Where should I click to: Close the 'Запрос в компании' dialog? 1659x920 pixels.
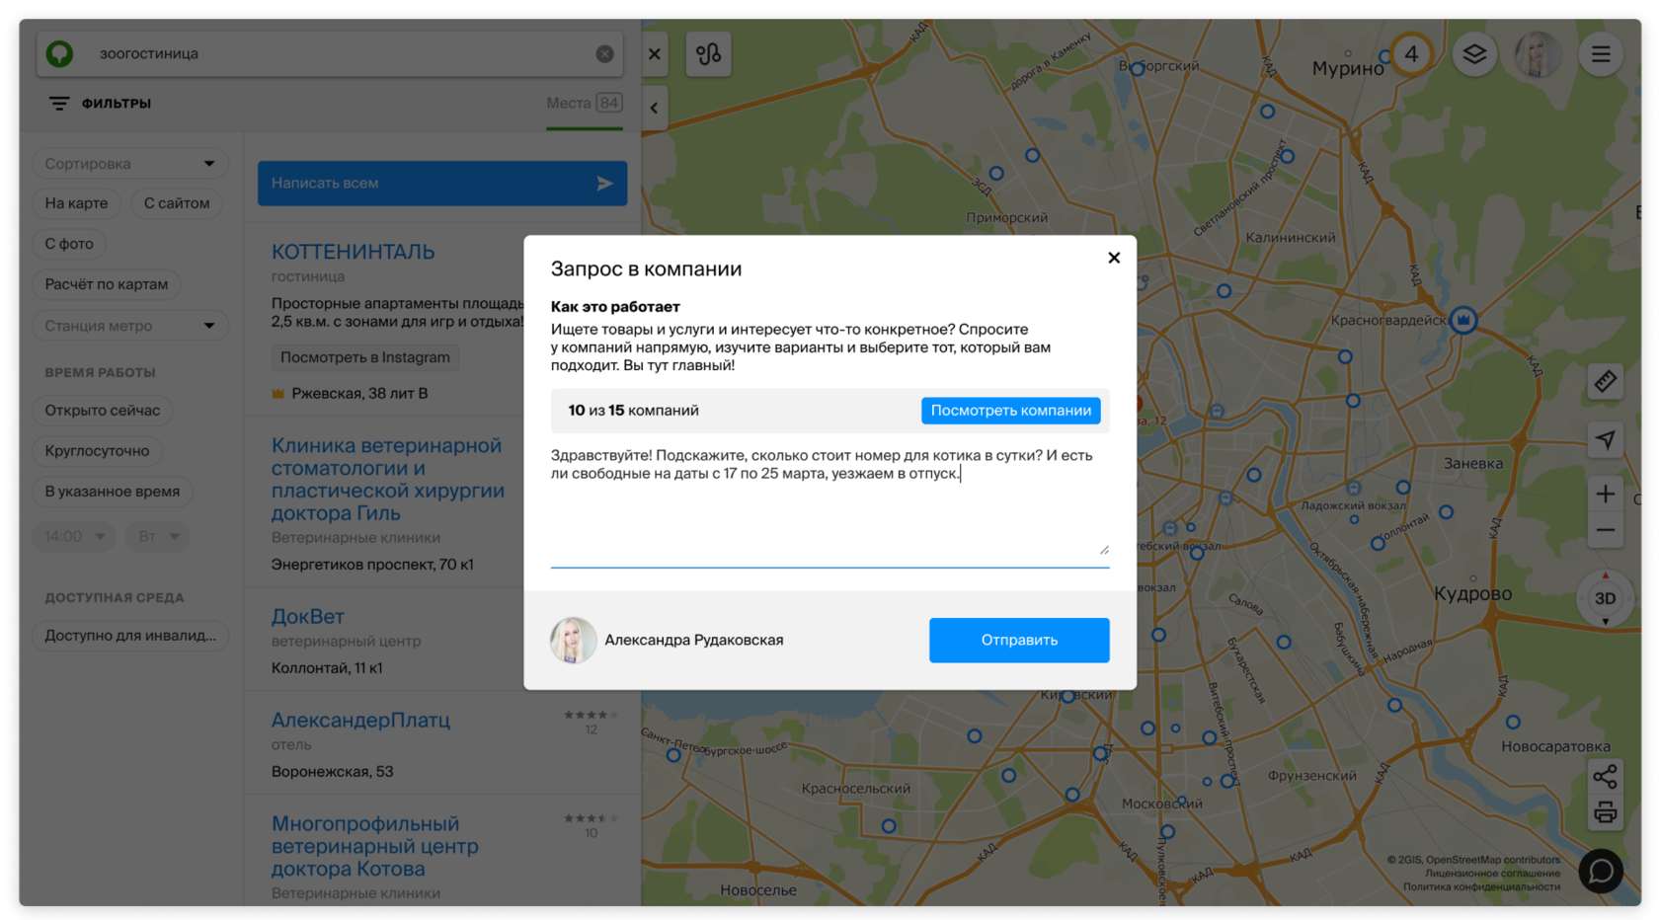(1114, 258)
